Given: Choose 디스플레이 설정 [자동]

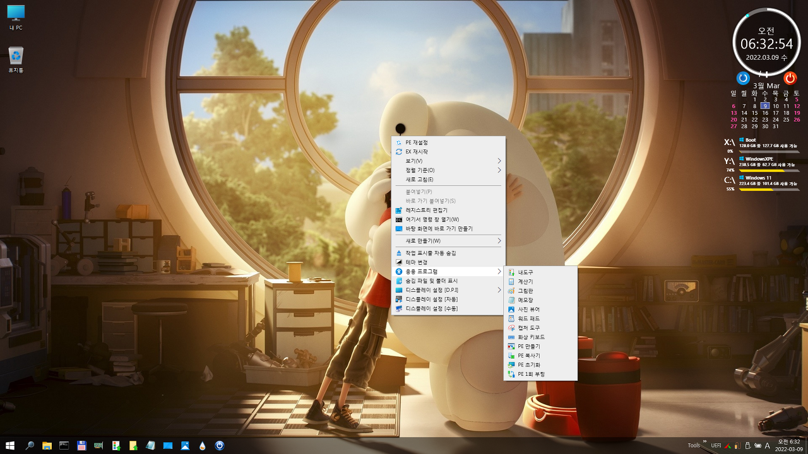Looking at the screenshot, I should pyautogui.click(x=448, y=299).
